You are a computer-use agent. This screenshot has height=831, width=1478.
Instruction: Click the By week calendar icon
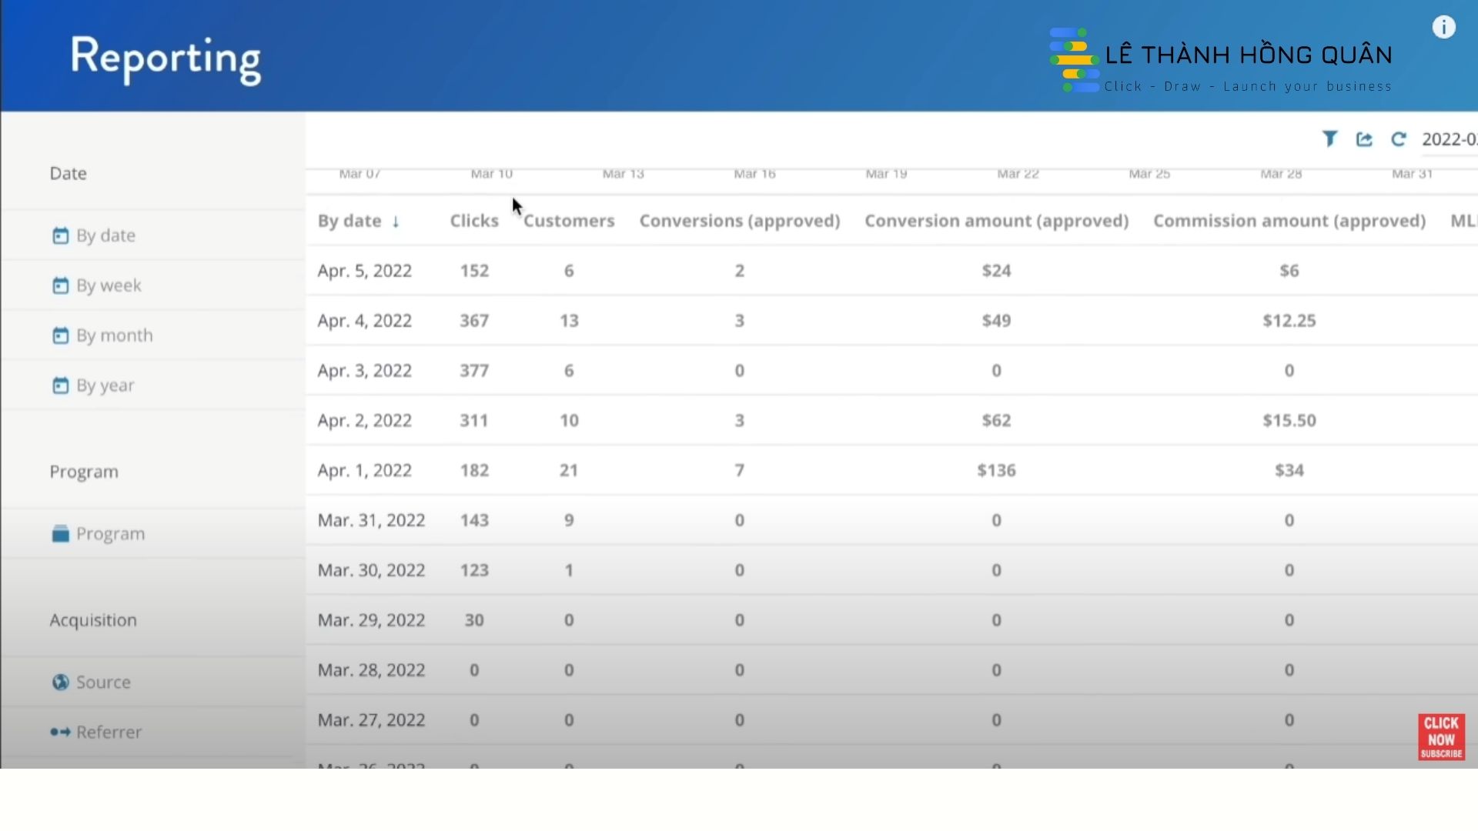pos(60,285)
